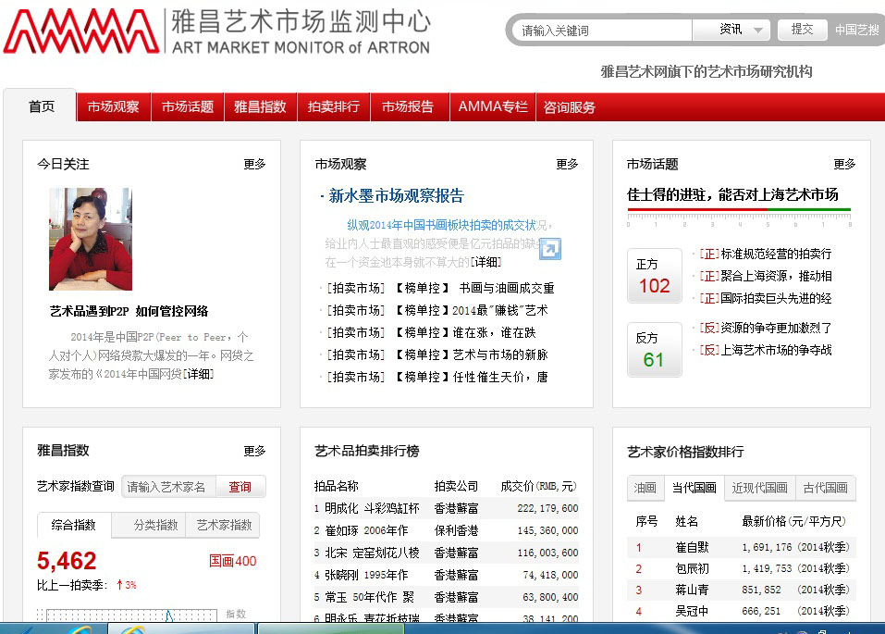Click the external link icon in 市场观察

point(549,249)
